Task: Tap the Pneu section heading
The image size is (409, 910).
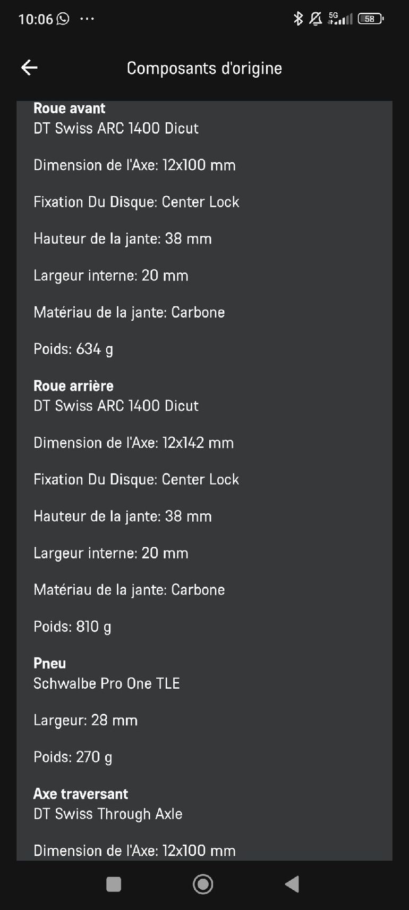Action: click(x=49, y=663)
